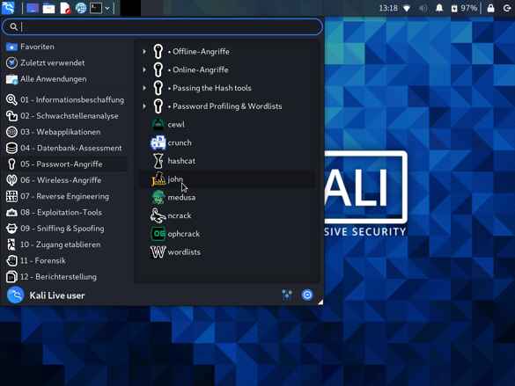This screenshot has width=515, height=386.
Task: Click the menu resize grip corner
Action: coord(320,302)
